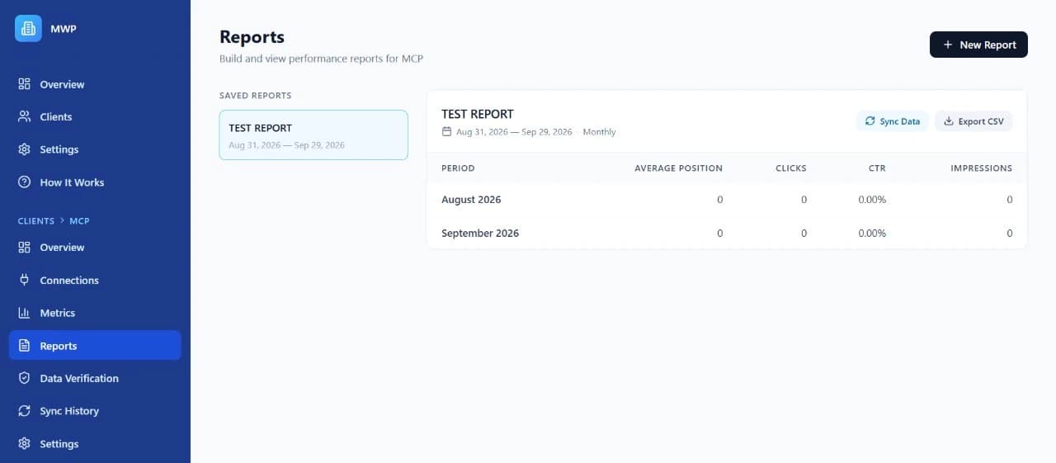Image resolution: width=1056 pixels, height=463 pixels.
Task: Click the Reports document icon
Action: 24,346
